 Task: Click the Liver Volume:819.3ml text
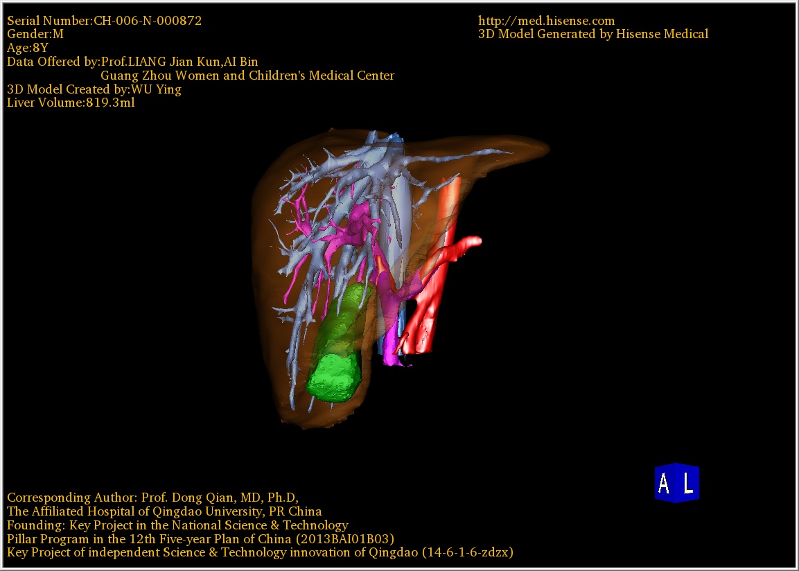pyautogui.click(x=71, y=103)
